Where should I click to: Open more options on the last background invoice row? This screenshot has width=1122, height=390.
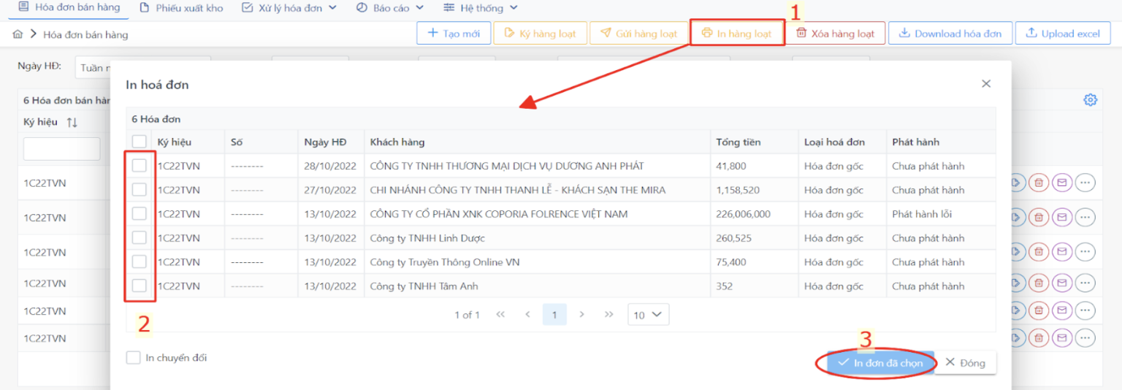pyautogui.click(x=1085, y=338)
